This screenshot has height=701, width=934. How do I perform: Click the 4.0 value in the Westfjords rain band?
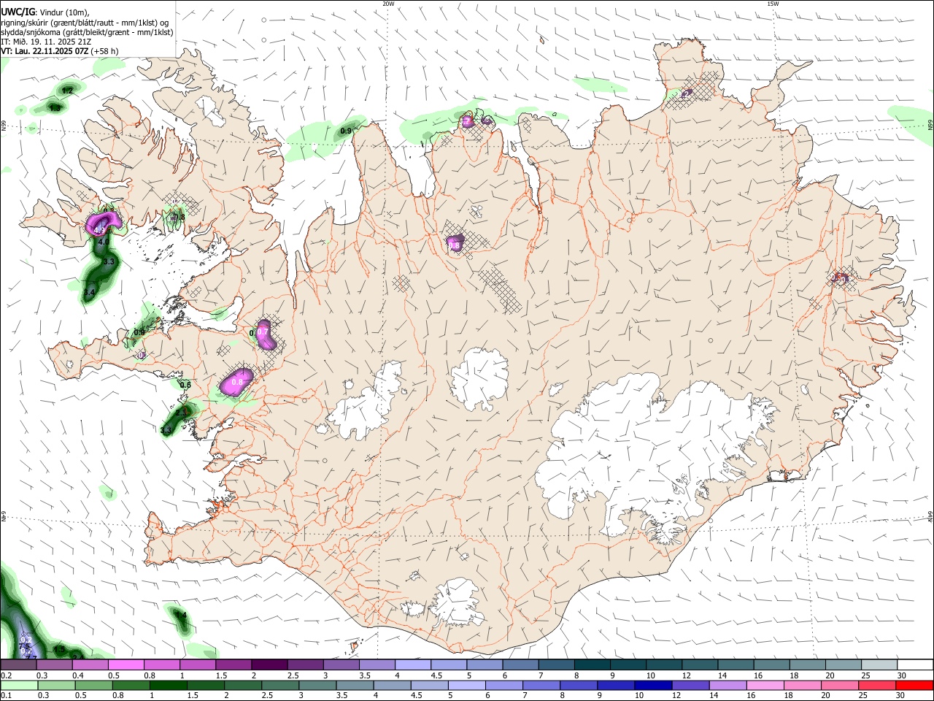[104, 242]
